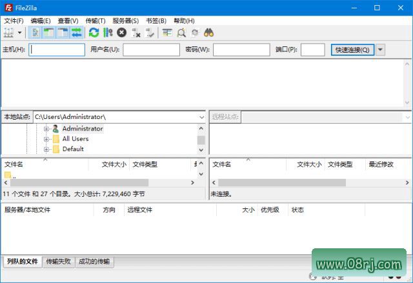Click the 快速连接(Q) button
This screenshot has width=413, height=283.
(352, 50)
